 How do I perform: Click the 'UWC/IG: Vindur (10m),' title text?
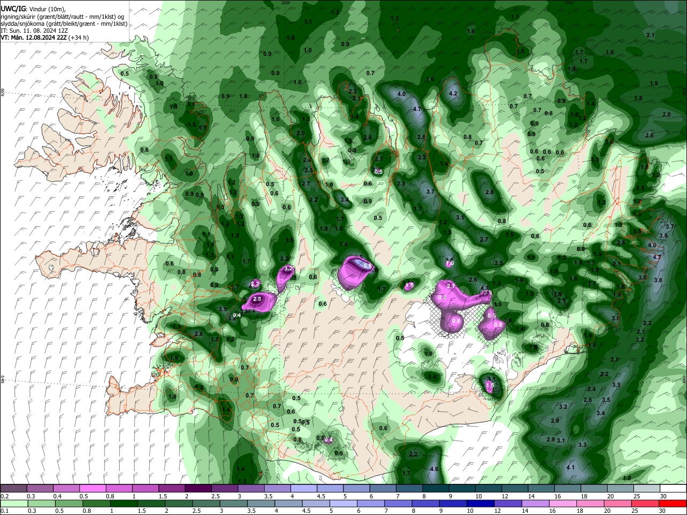pyautogui.click(x=33, y=9)
